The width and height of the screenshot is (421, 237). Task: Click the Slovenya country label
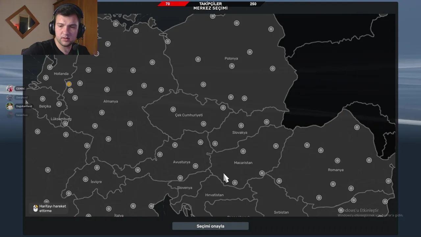pyautogui.click(x=185, y=188)
